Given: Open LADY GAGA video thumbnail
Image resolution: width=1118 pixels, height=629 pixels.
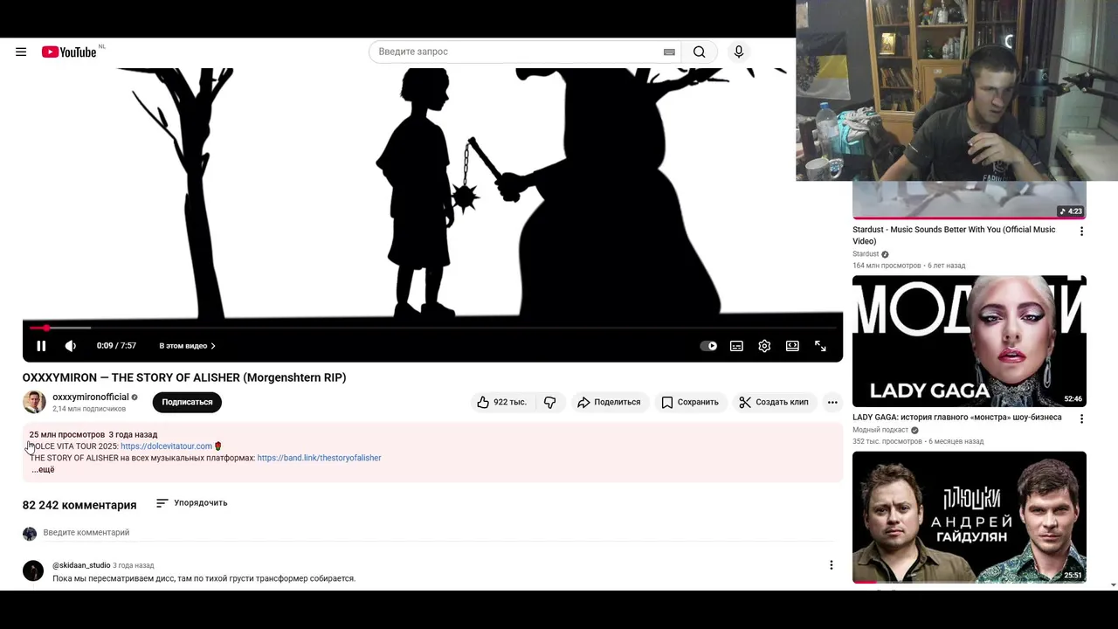Looking at the screenshot, I should [970, 341].
